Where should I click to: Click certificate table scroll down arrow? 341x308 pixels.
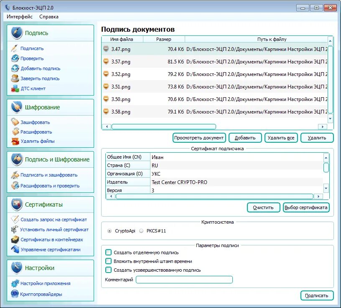326,188
